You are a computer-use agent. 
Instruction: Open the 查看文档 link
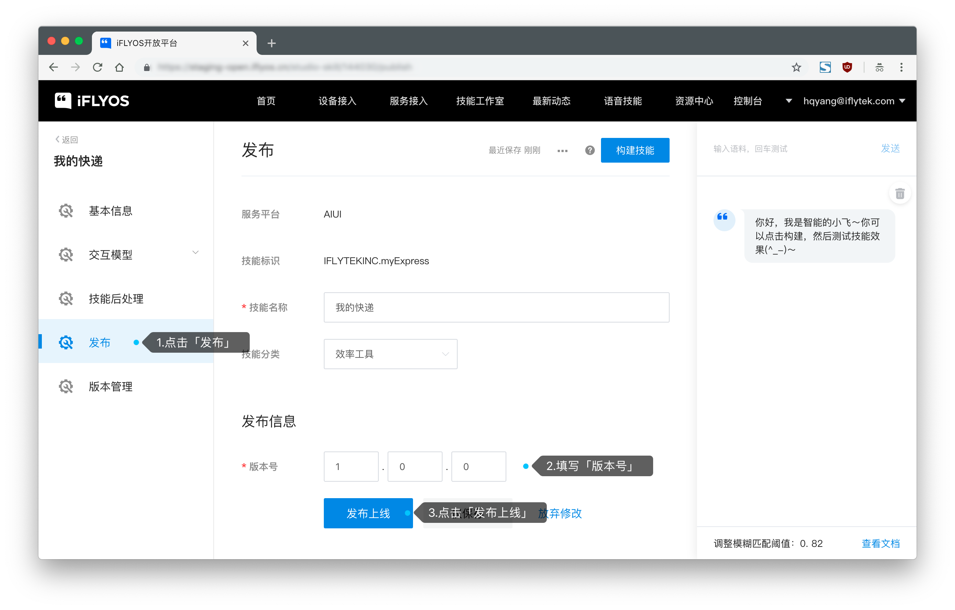point(881,543)
